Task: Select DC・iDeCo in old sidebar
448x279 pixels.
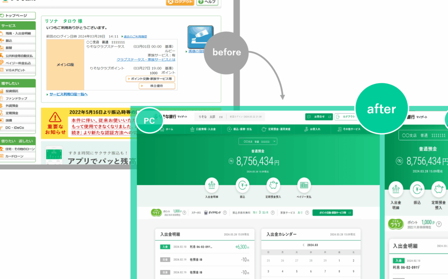Action: [17, 128]
